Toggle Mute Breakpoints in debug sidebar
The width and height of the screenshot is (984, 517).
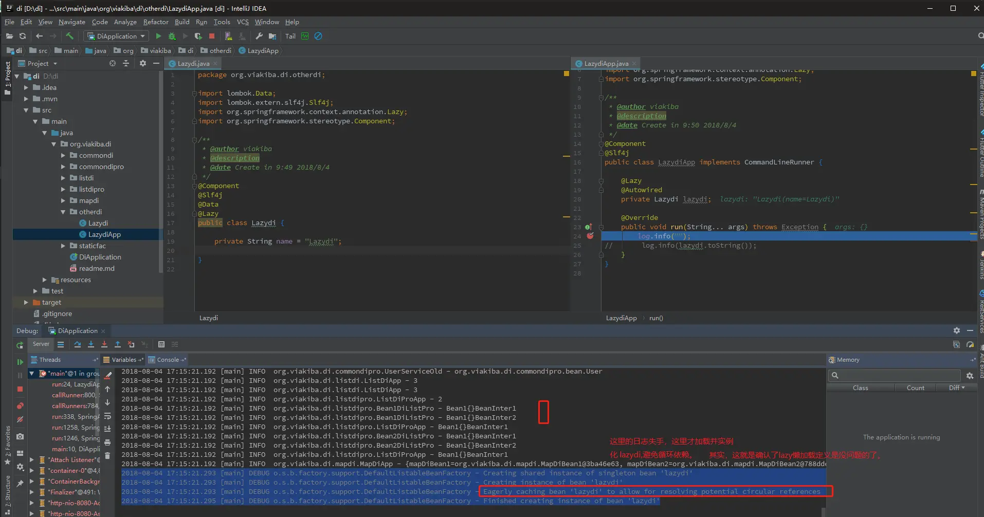[20, 419]
